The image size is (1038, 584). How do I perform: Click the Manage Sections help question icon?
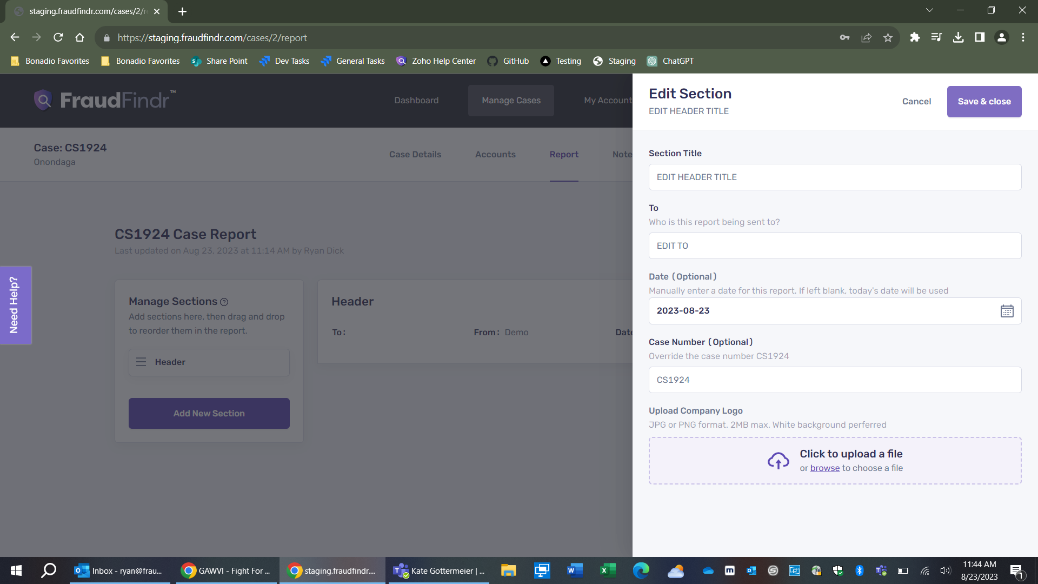pos(224,302)
